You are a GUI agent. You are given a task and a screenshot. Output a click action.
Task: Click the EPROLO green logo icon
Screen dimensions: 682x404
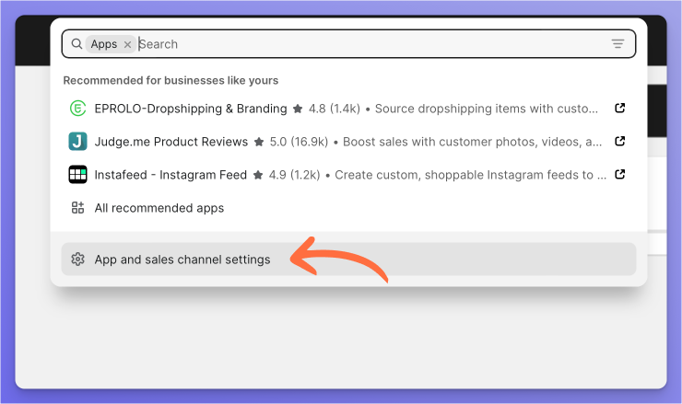point(77,109)
